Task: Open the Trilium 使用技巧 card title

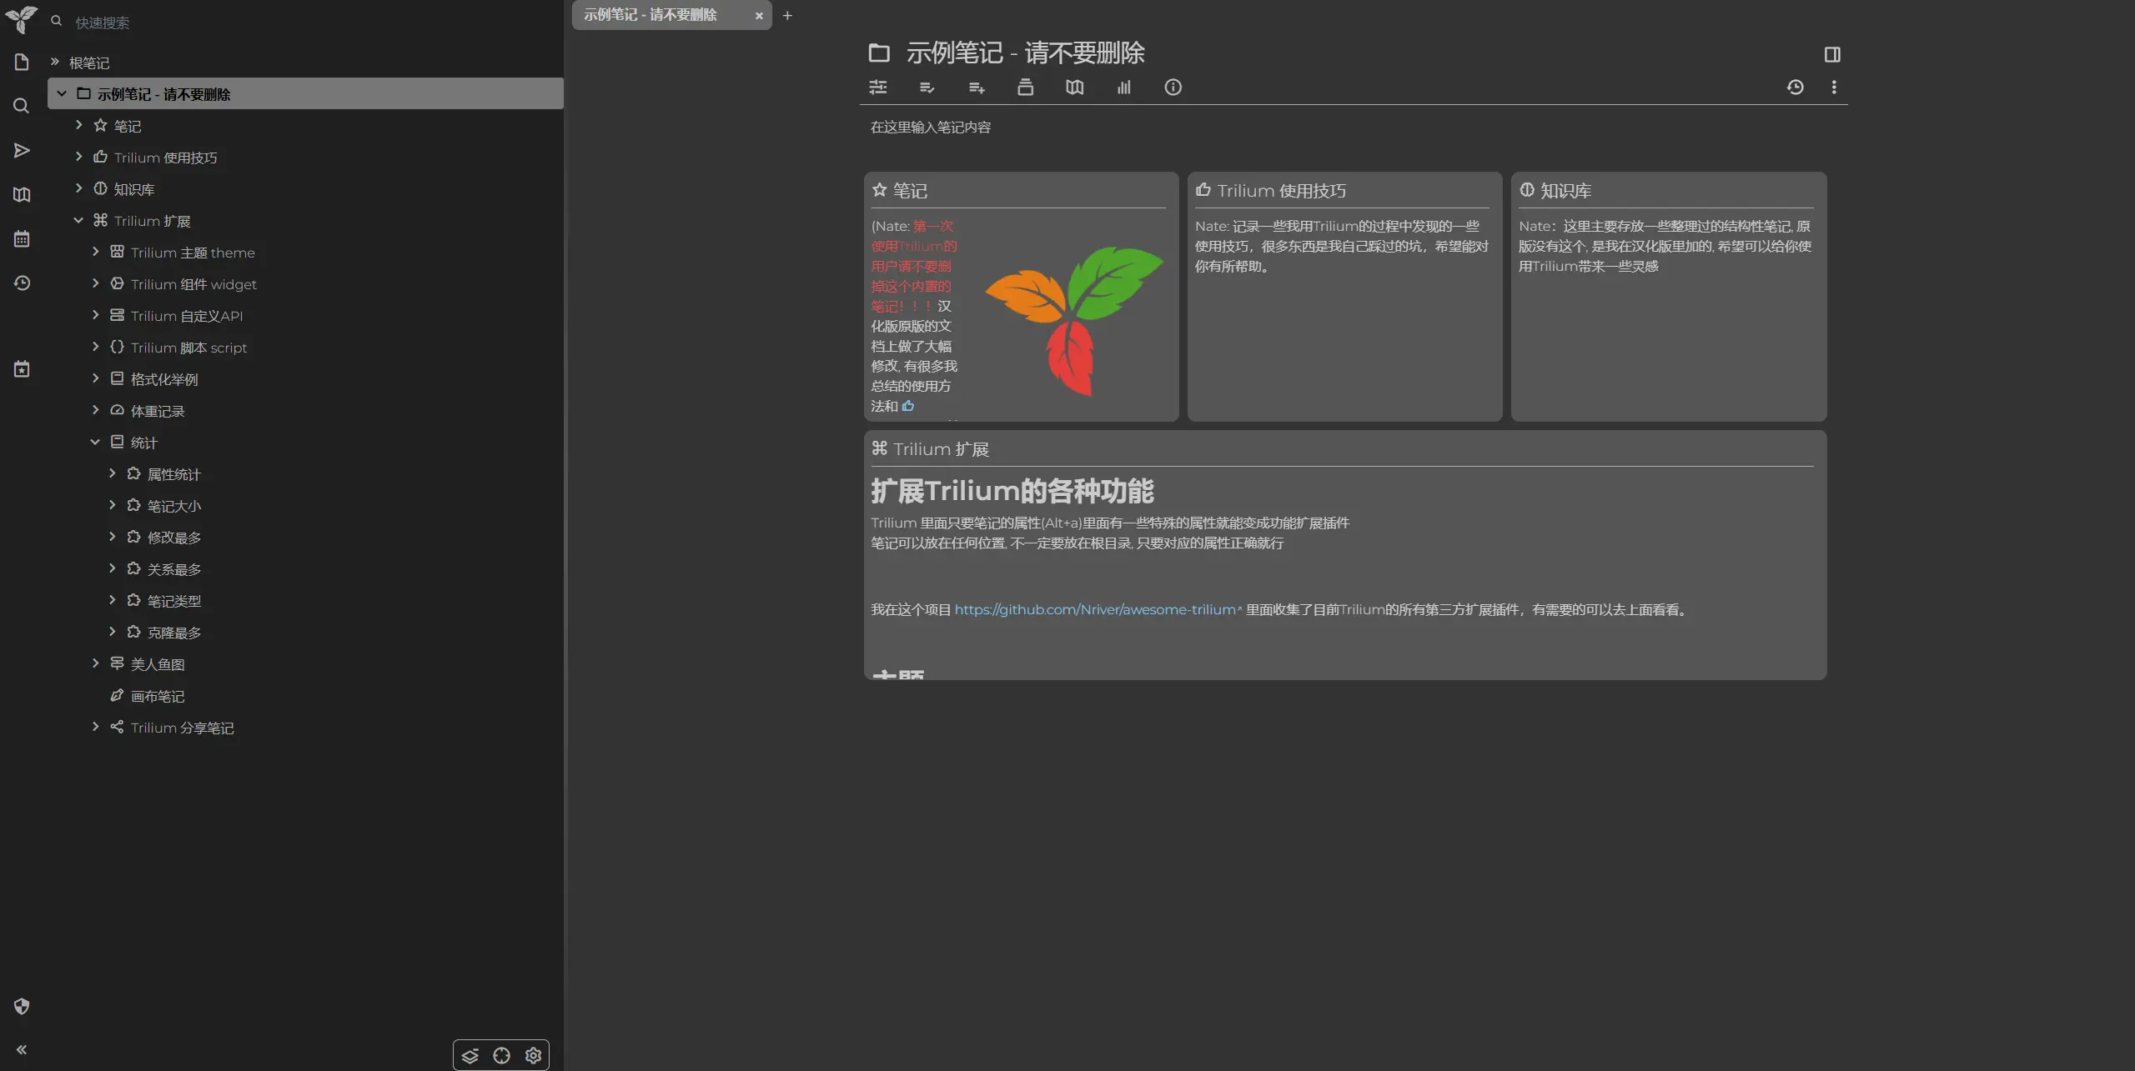Action: pyautogui.click(x=1280, y=191)
